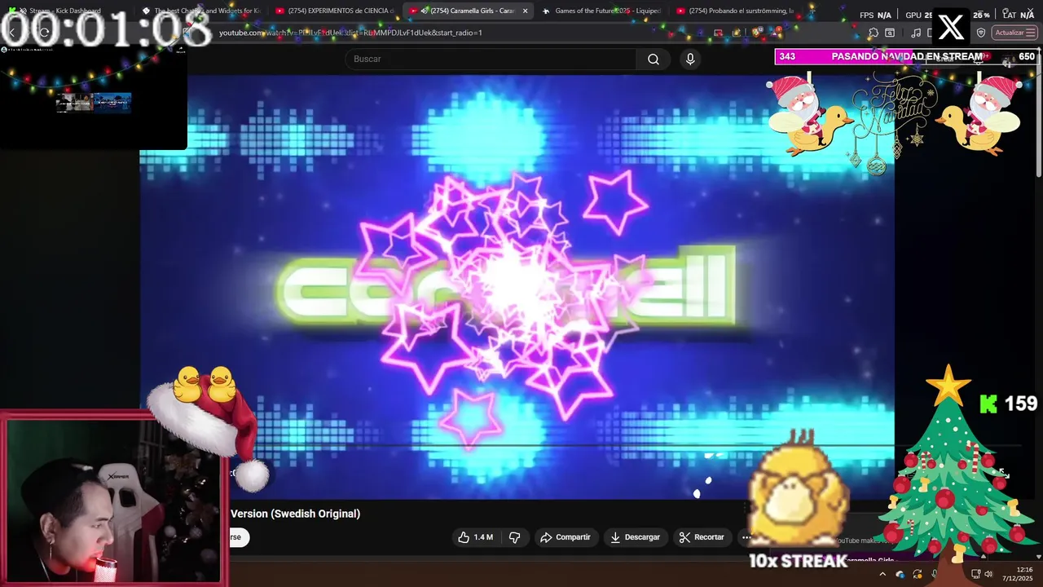This screenshot has width=1043, height=587.
Task: Click the video player to pause
Action: (517, 285)
